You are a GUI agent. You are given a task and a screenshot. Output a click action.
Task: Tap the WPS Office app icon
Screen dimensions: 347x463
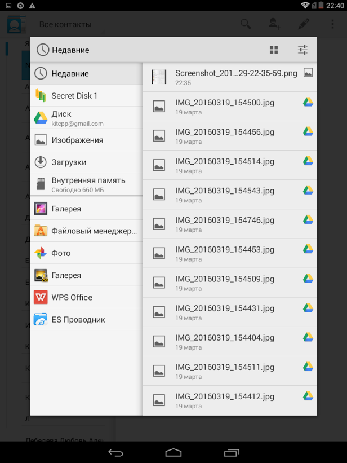click(41, 297)
